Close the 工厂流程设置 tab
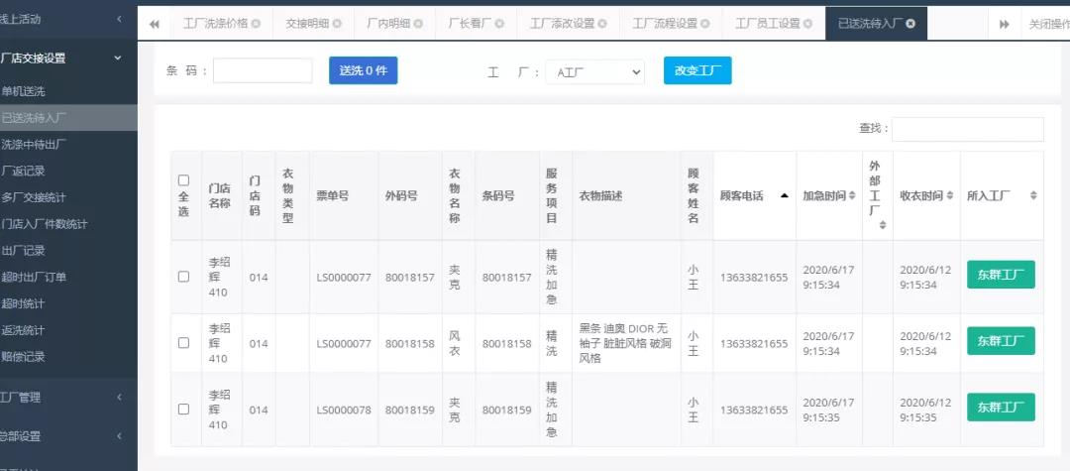This screenshot has width=1070, height=471. coord(705,23)
